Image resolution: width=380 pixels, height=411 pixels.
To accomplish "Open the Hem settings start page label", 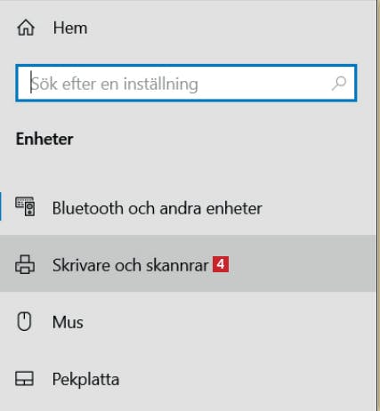I will [x=70, y=28].
